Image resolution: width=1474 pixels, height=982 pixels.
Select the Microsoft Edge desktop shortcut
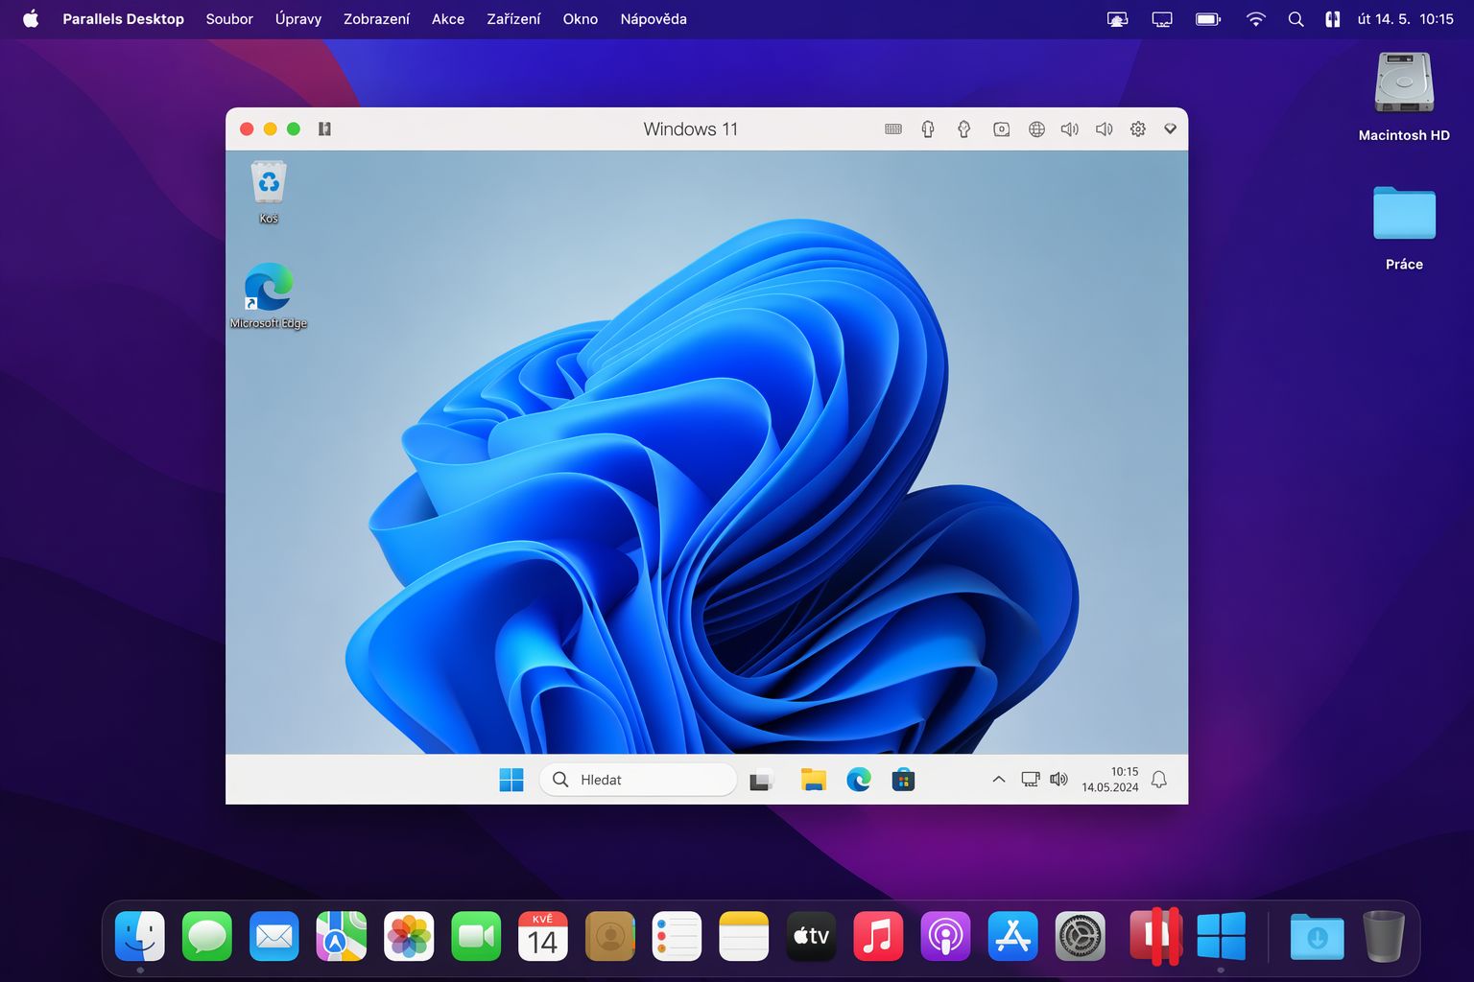click(x=269, y=289)
